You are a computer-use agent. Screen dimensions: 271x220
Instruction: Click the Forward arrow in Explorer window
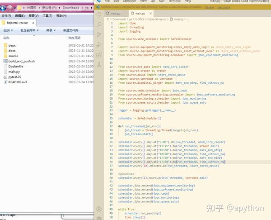click(9, 8)
